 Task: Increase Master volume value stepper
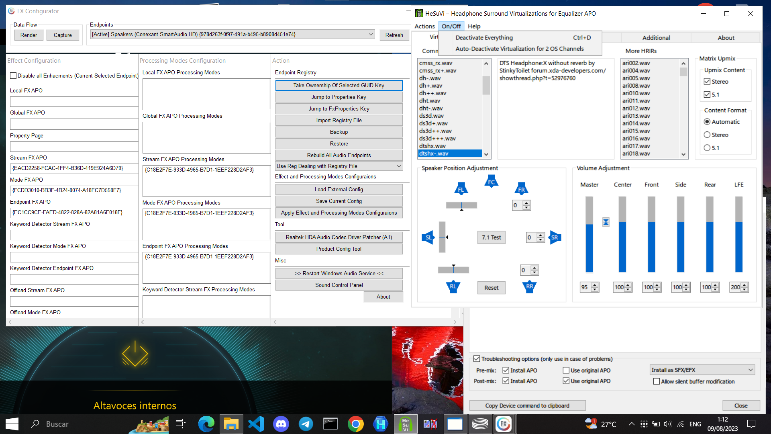coord(595,285)
